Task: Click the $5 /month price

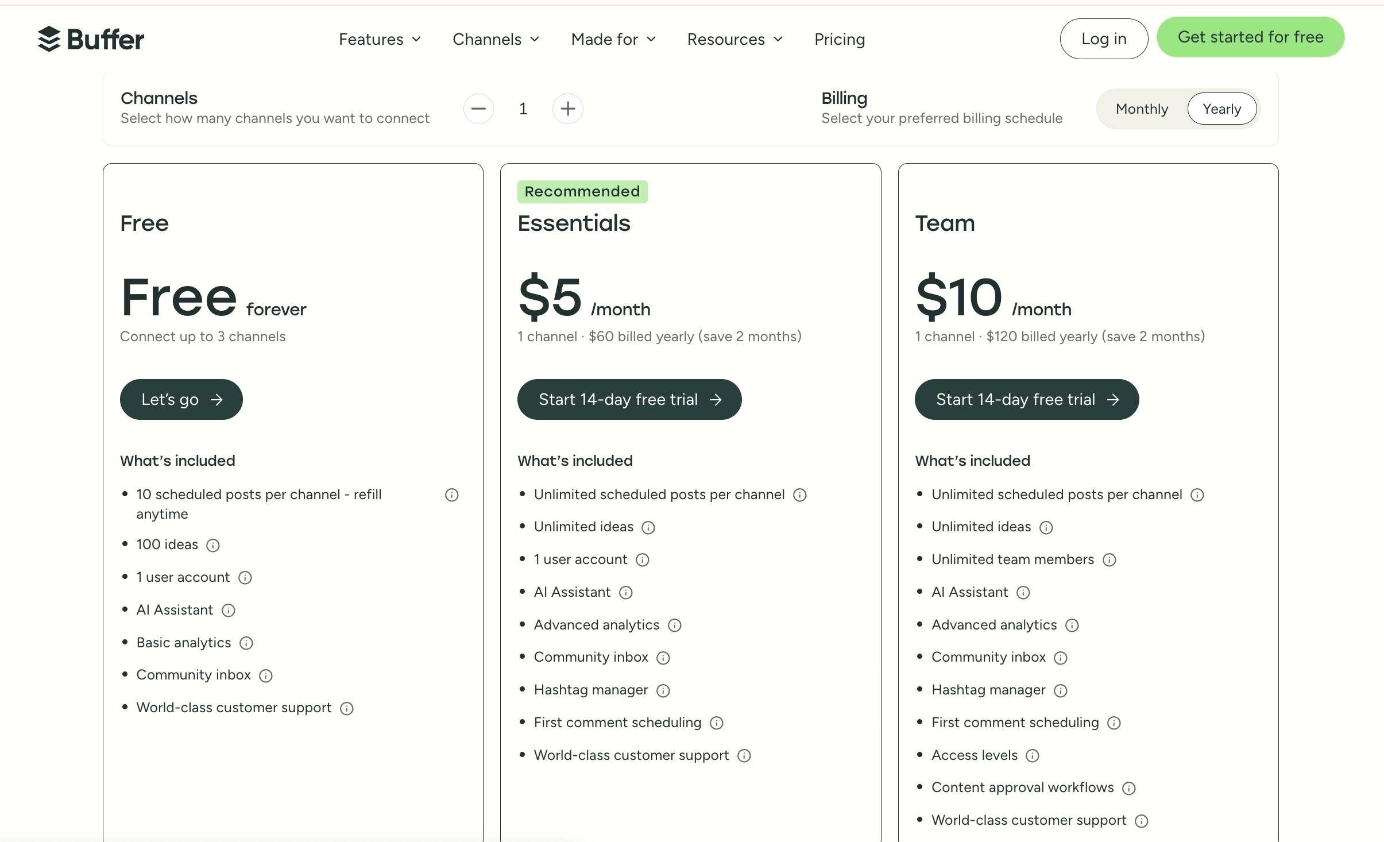Action: point(584,298)
